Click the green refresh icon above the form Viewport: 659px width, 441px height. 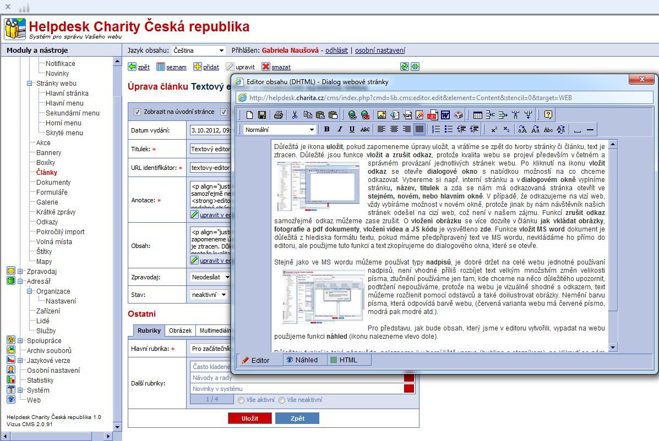(x=404, y=67)
